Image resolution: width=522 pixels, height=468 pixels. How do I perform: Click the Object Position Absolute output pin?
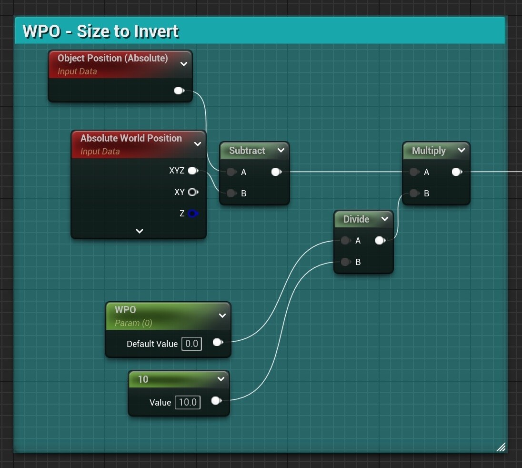(x=179, y=91)
